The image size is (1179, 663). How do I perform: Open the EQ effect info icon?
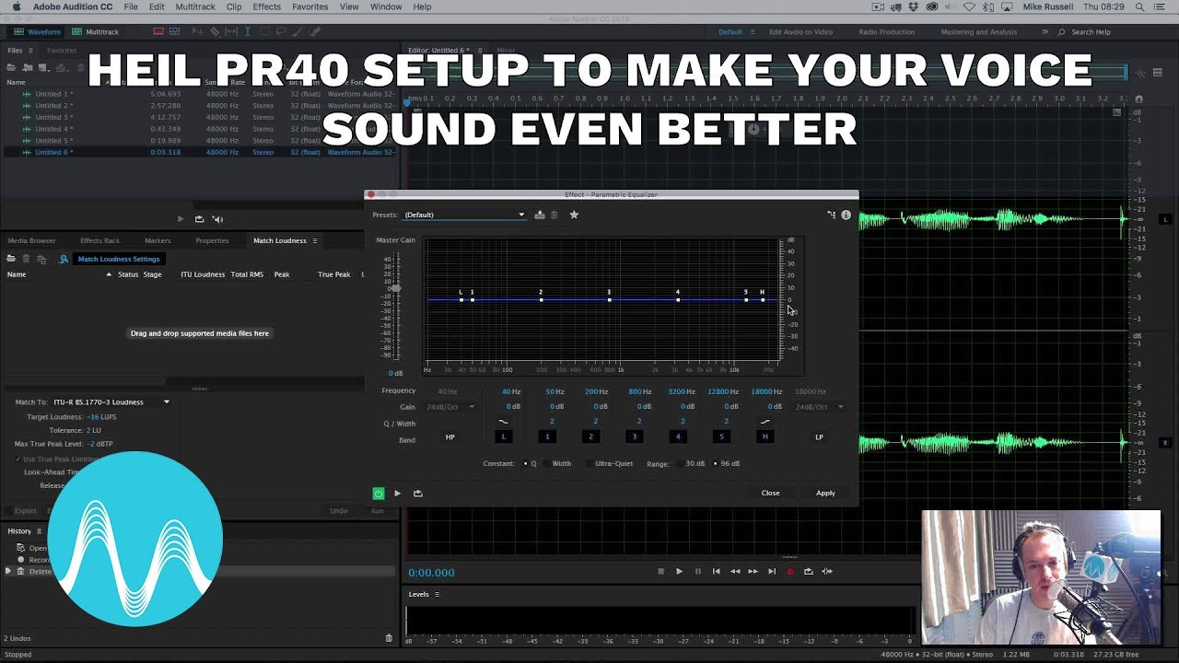846,215
